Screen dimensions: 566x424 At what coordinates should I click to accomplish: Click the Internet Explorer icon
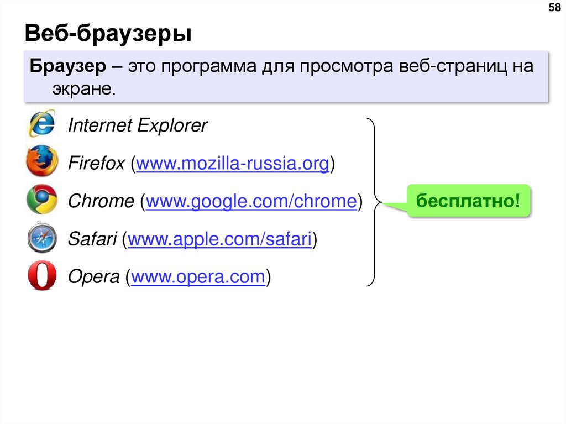41,124
